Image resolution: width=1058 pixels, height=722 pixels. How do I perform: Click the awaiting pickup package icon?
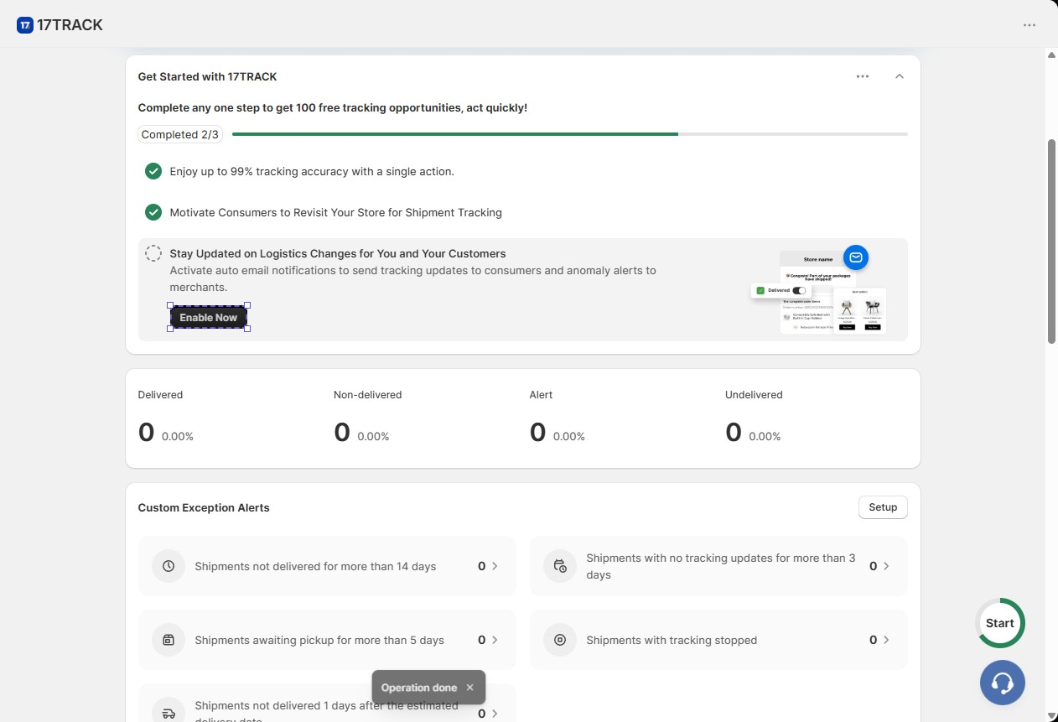(x=169, y=640)
